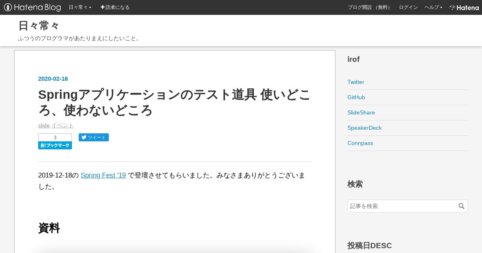
Task: Select the イベント category tag
Action: pyautogui.click(x=63, y=125)
